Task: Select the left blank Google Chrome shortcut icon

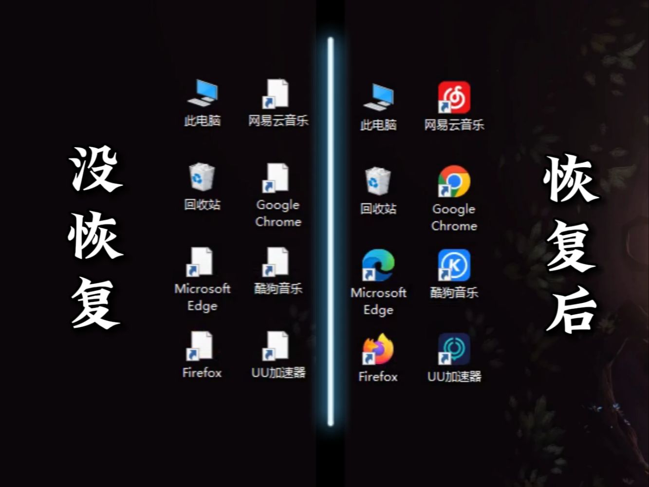Action: pyautogui.click(x=276, y=177)
